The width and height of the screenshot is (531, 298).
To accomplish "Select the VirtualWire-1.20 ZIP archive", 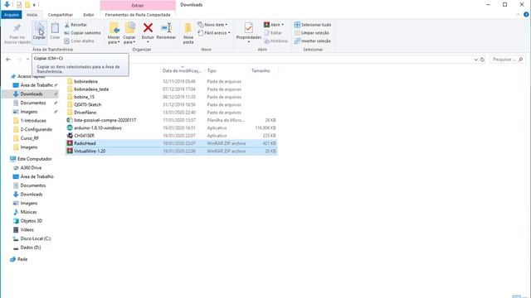I will click(172, 151).
